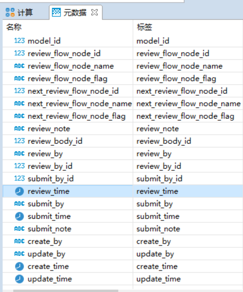Select the 元数据 tab
The width and height of the screenshot is (243, 292).
75,13
